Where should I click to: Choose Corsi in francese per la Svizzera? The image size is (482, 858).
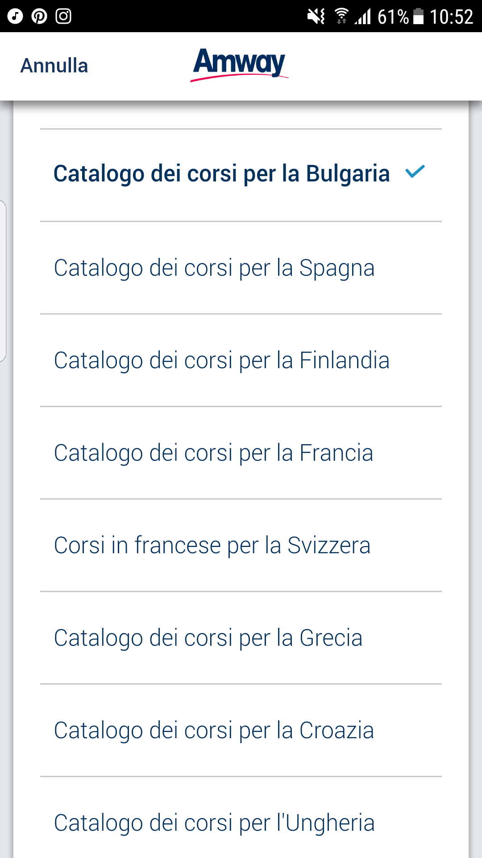click(241, 545)
